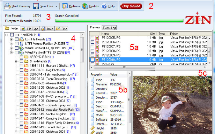This screenshot has width=215, height=134.
Task: Click the NTFS Volume Partition tree icon
Action: (21, 44)
